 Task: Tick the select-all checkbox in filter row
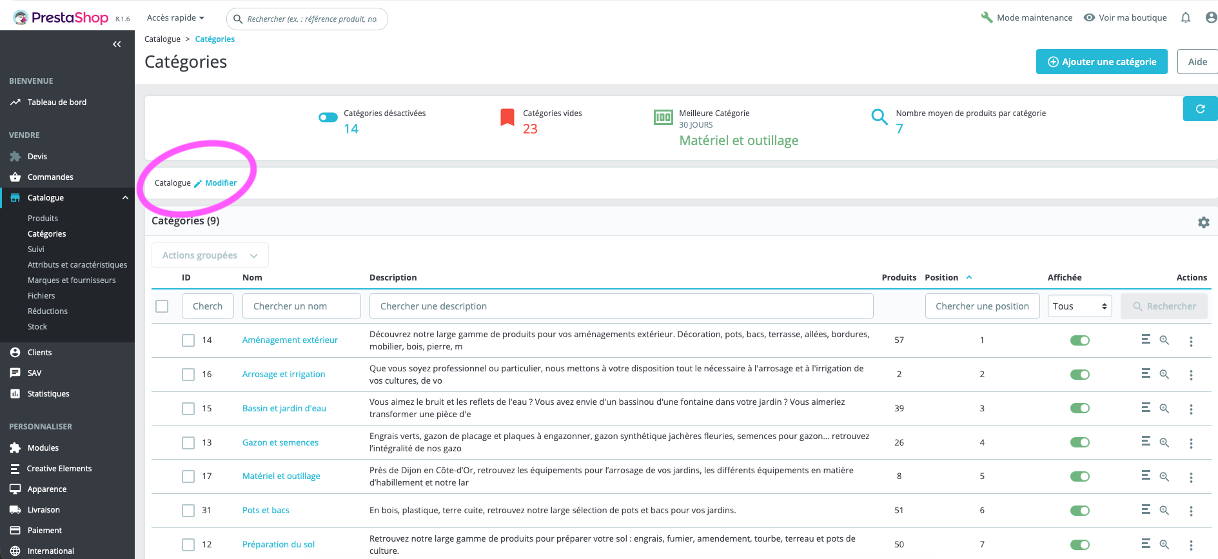coord(162,306)
